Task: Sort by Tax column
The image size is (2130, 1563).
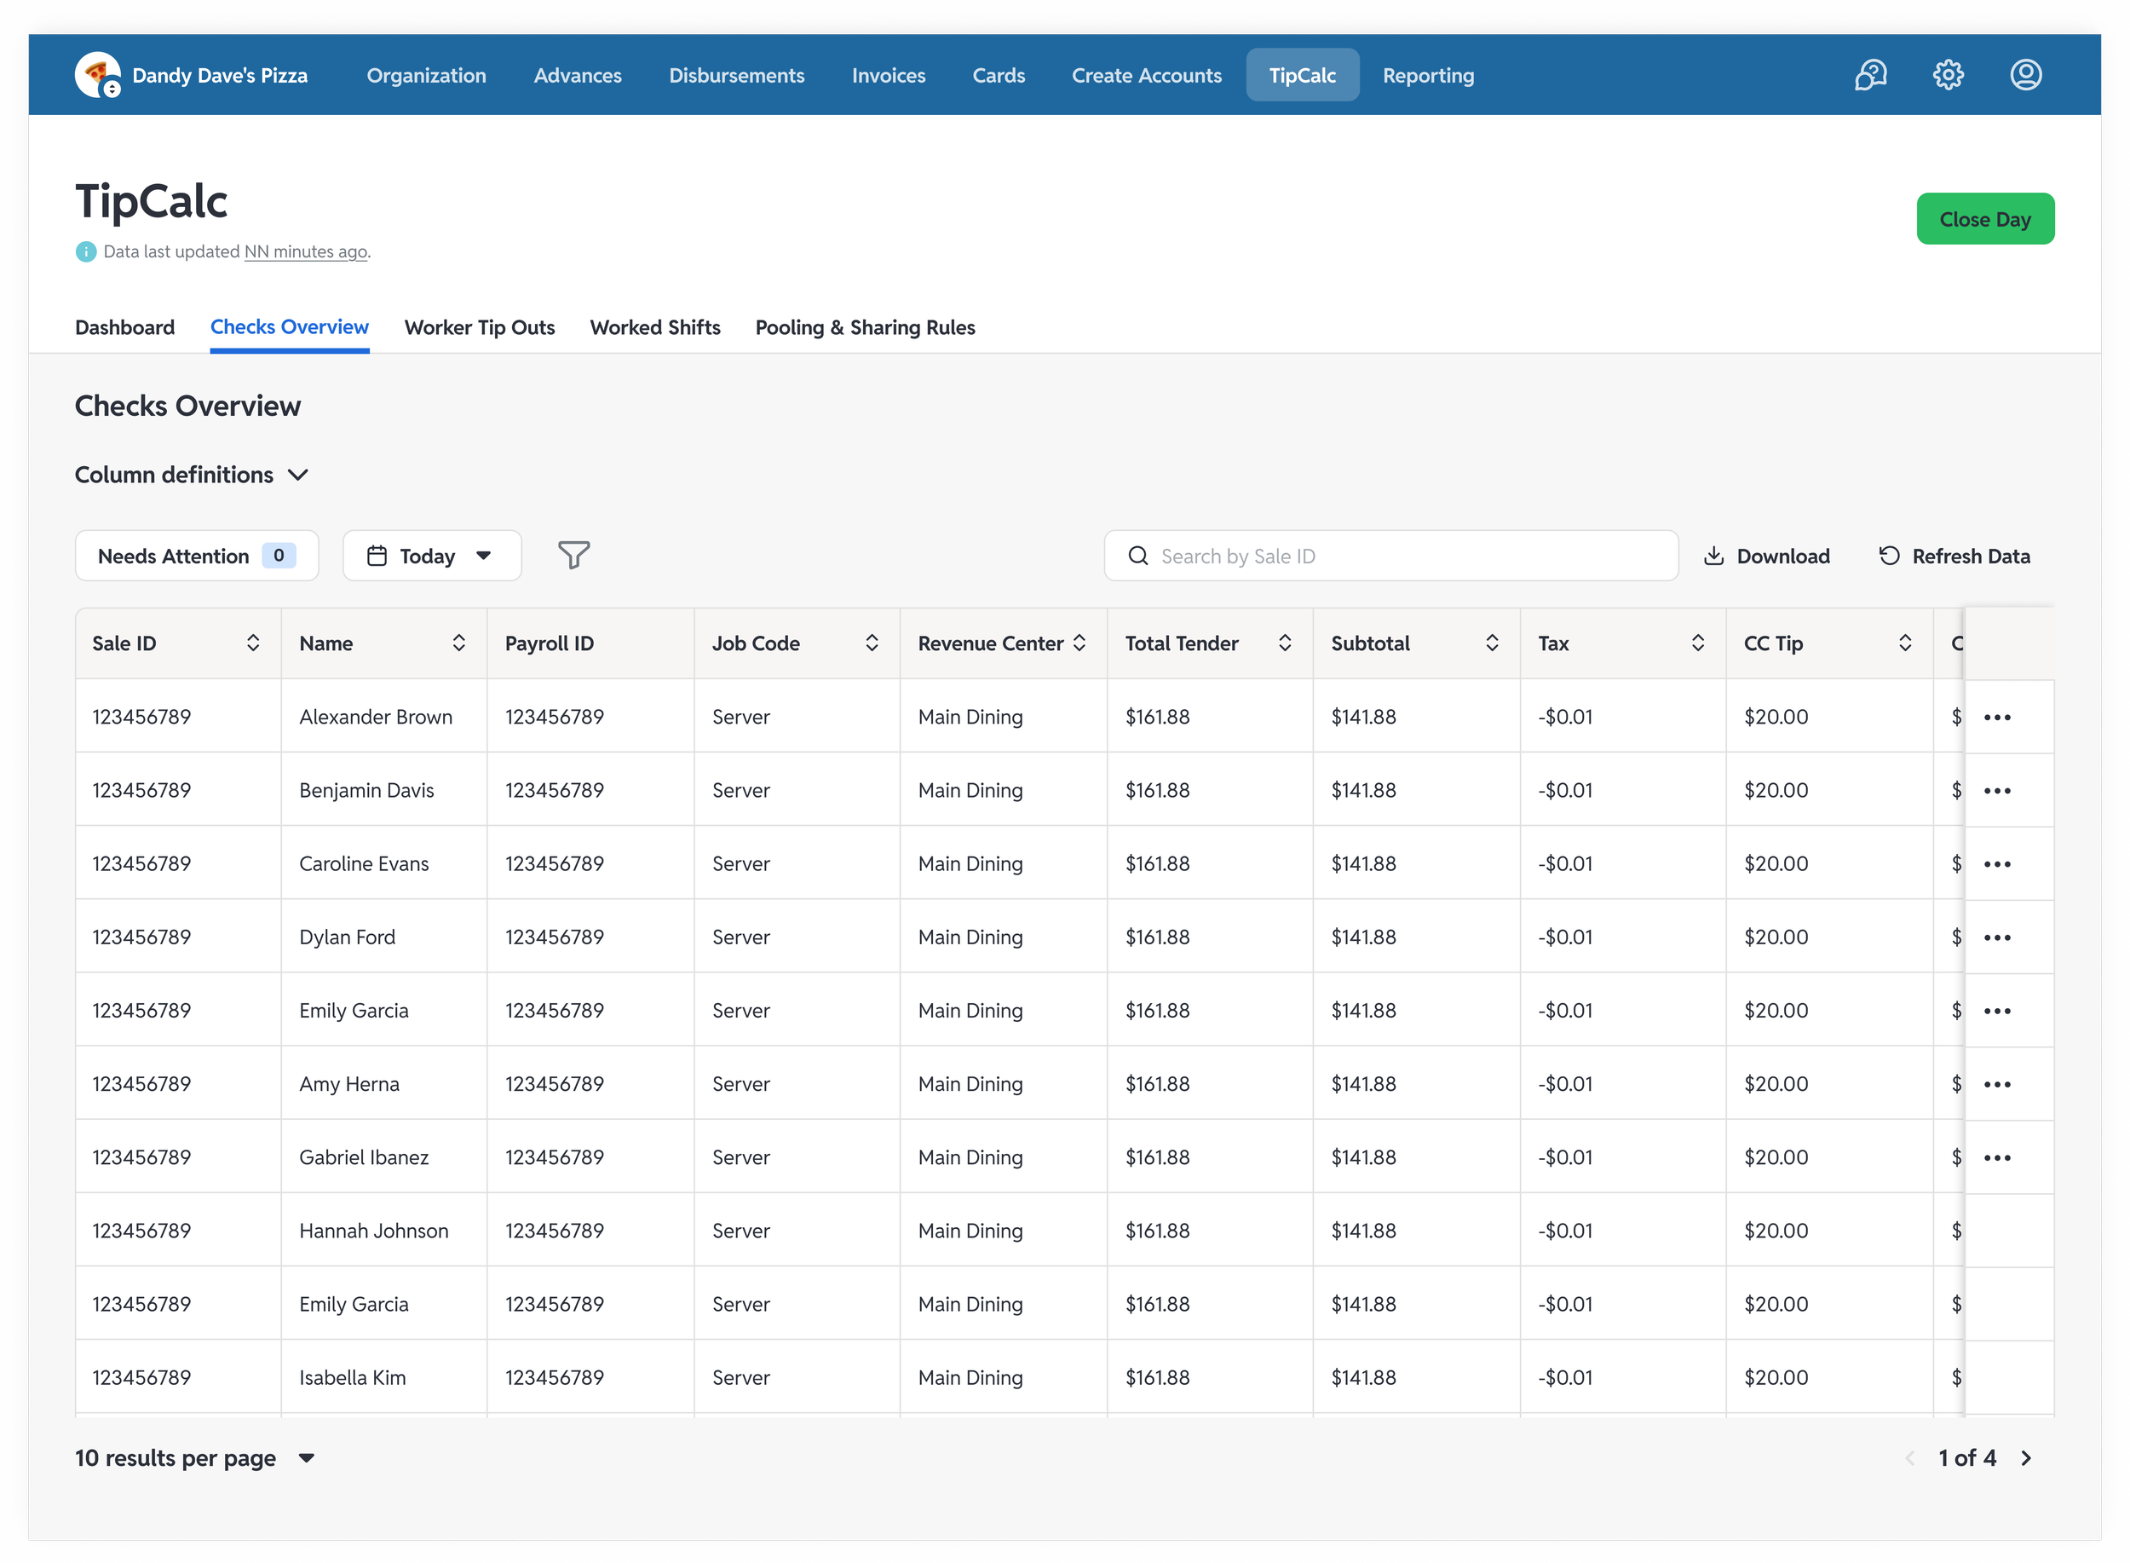Action: pos(1698,643)
